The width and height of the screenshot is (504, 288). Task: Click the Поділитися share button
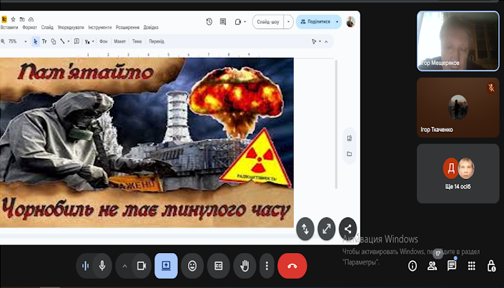315,21
